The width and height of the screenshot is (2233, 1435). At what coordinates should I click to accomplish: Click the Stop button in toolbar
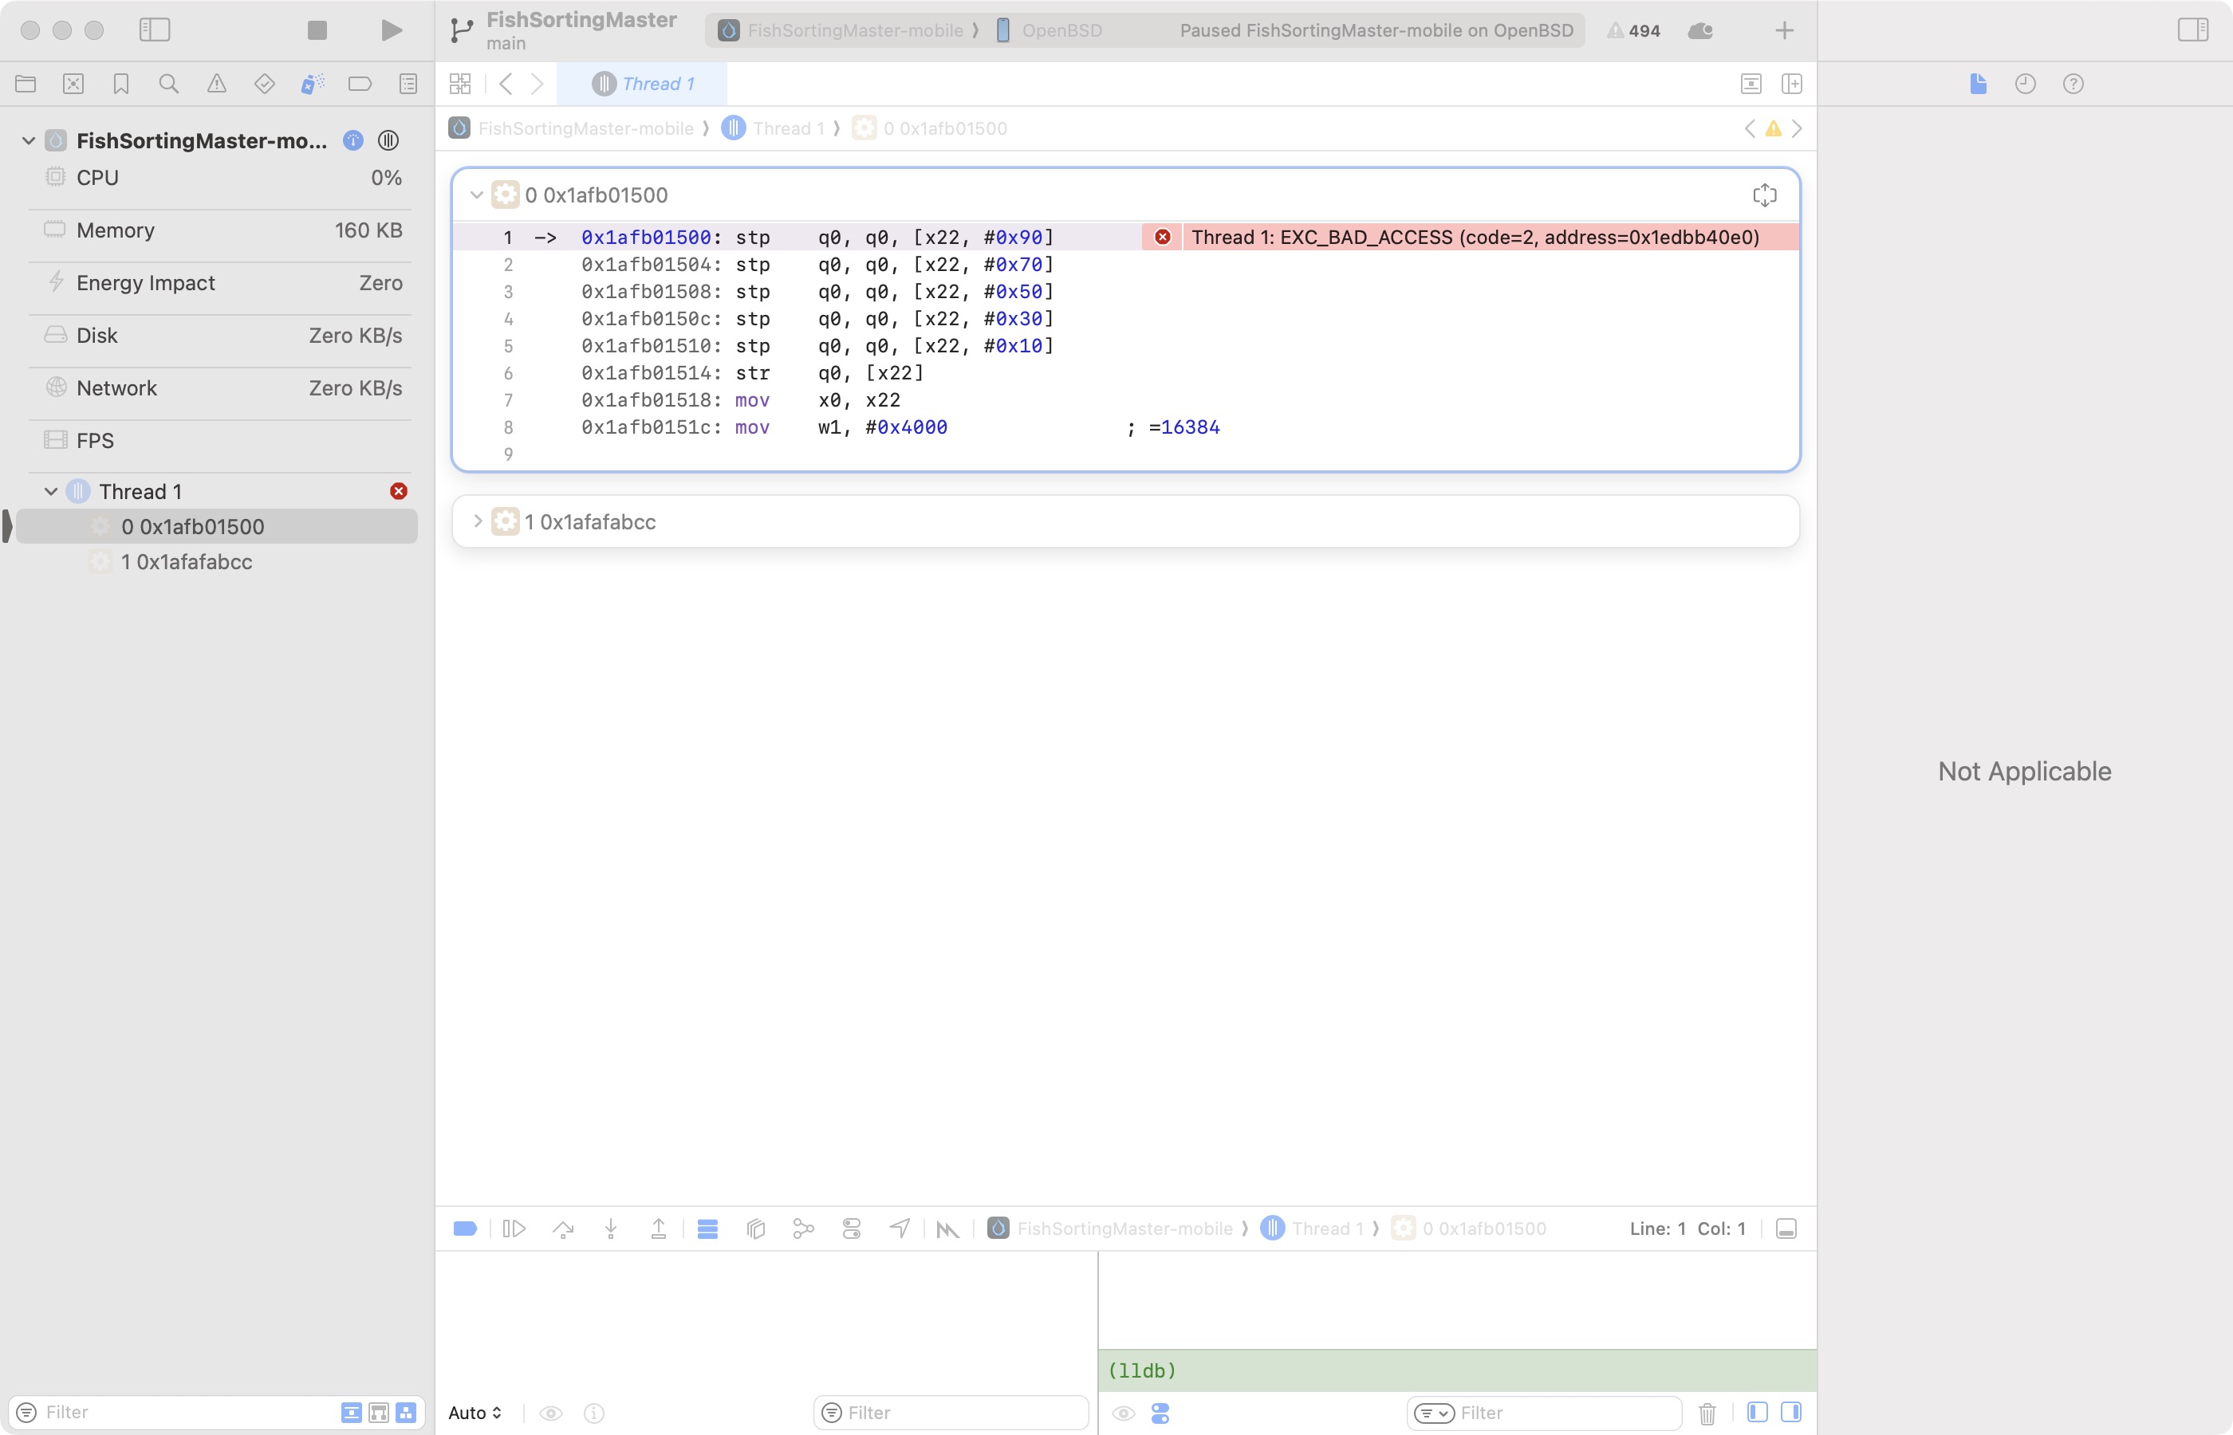coord(317,31)
